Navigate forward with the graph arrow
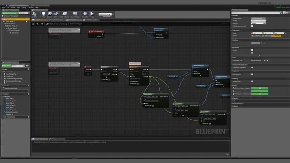Image resolution: width=290 pixels, height=163 pixels. tap(42, 24)
